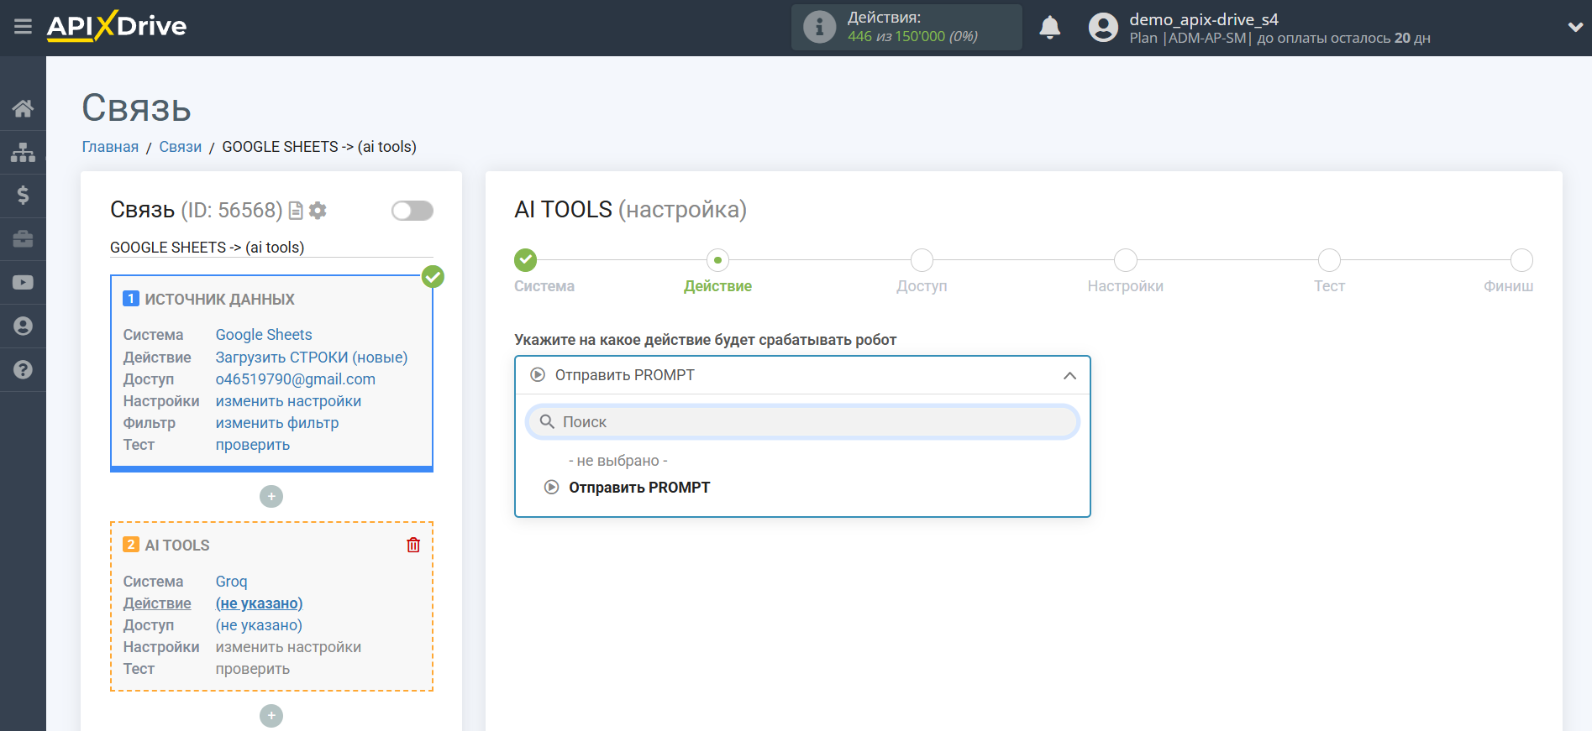Go to the 'Настройки' step
1592x731 pixels.
tap(1125, 261)
